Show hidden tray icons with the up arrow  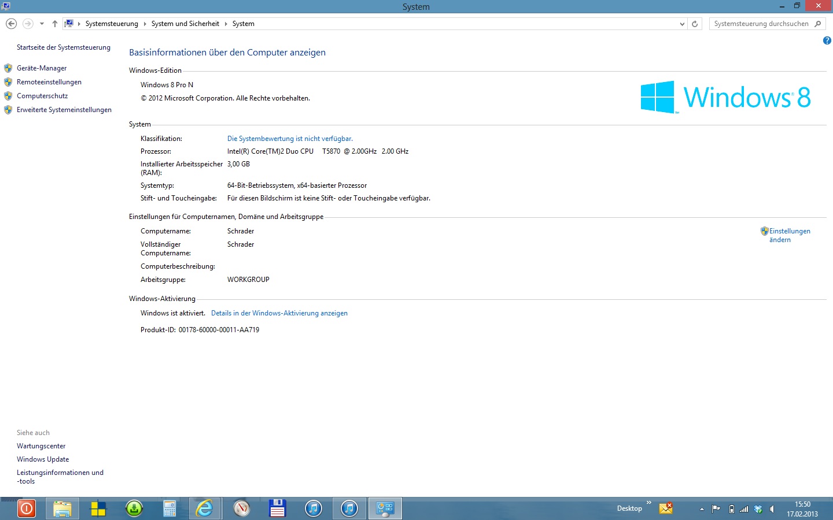pyautogui.click(x=702, y=509)
